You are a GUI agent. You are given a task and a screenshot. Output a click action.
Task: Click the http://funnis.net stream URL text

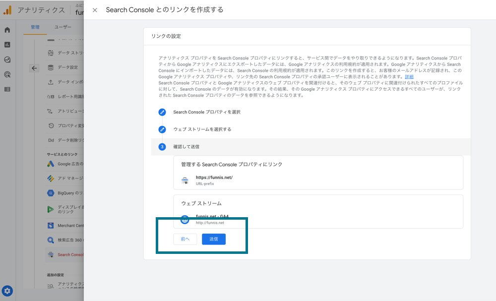(x=210, y=223)
